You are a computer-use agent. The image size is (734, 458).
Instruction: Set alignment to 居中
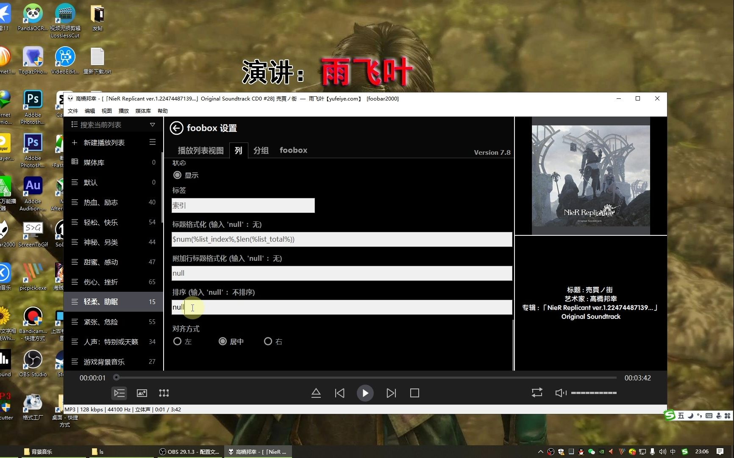pyautogui.click(x=222, y=341)
